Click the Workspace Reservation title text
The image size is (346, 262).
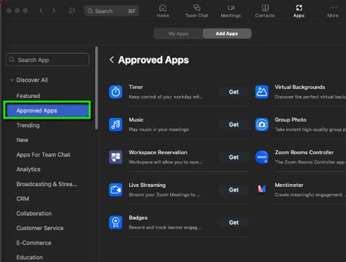point(158,152)
